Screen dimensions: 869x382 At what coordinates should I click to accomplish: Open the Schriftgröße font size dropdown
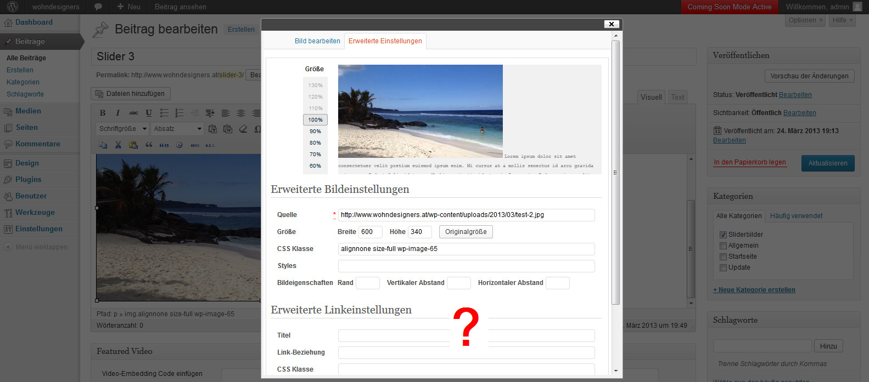tap(123, 129)
